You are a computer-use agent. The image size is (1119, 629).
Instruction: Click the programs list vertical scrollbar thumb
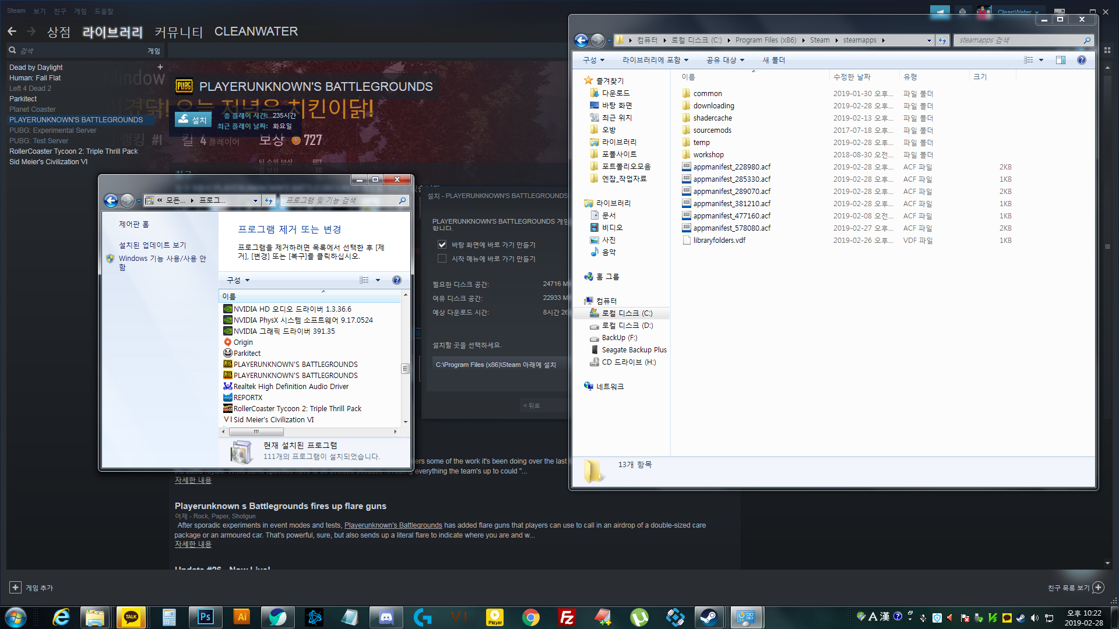coord(405,369)
